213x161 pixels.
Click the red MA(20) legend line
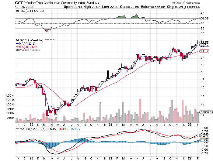pos(17,47)
